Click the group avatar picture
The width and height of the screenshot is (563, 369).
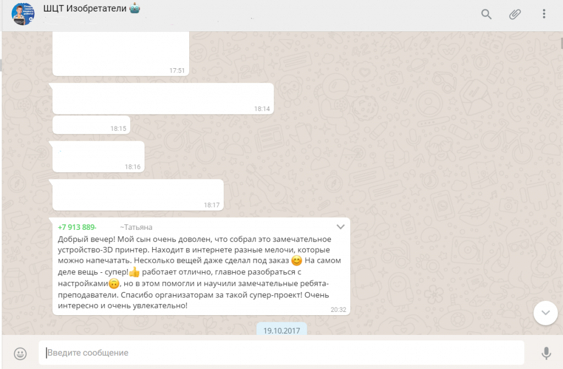pyautogui.click(x=23, y=14)
